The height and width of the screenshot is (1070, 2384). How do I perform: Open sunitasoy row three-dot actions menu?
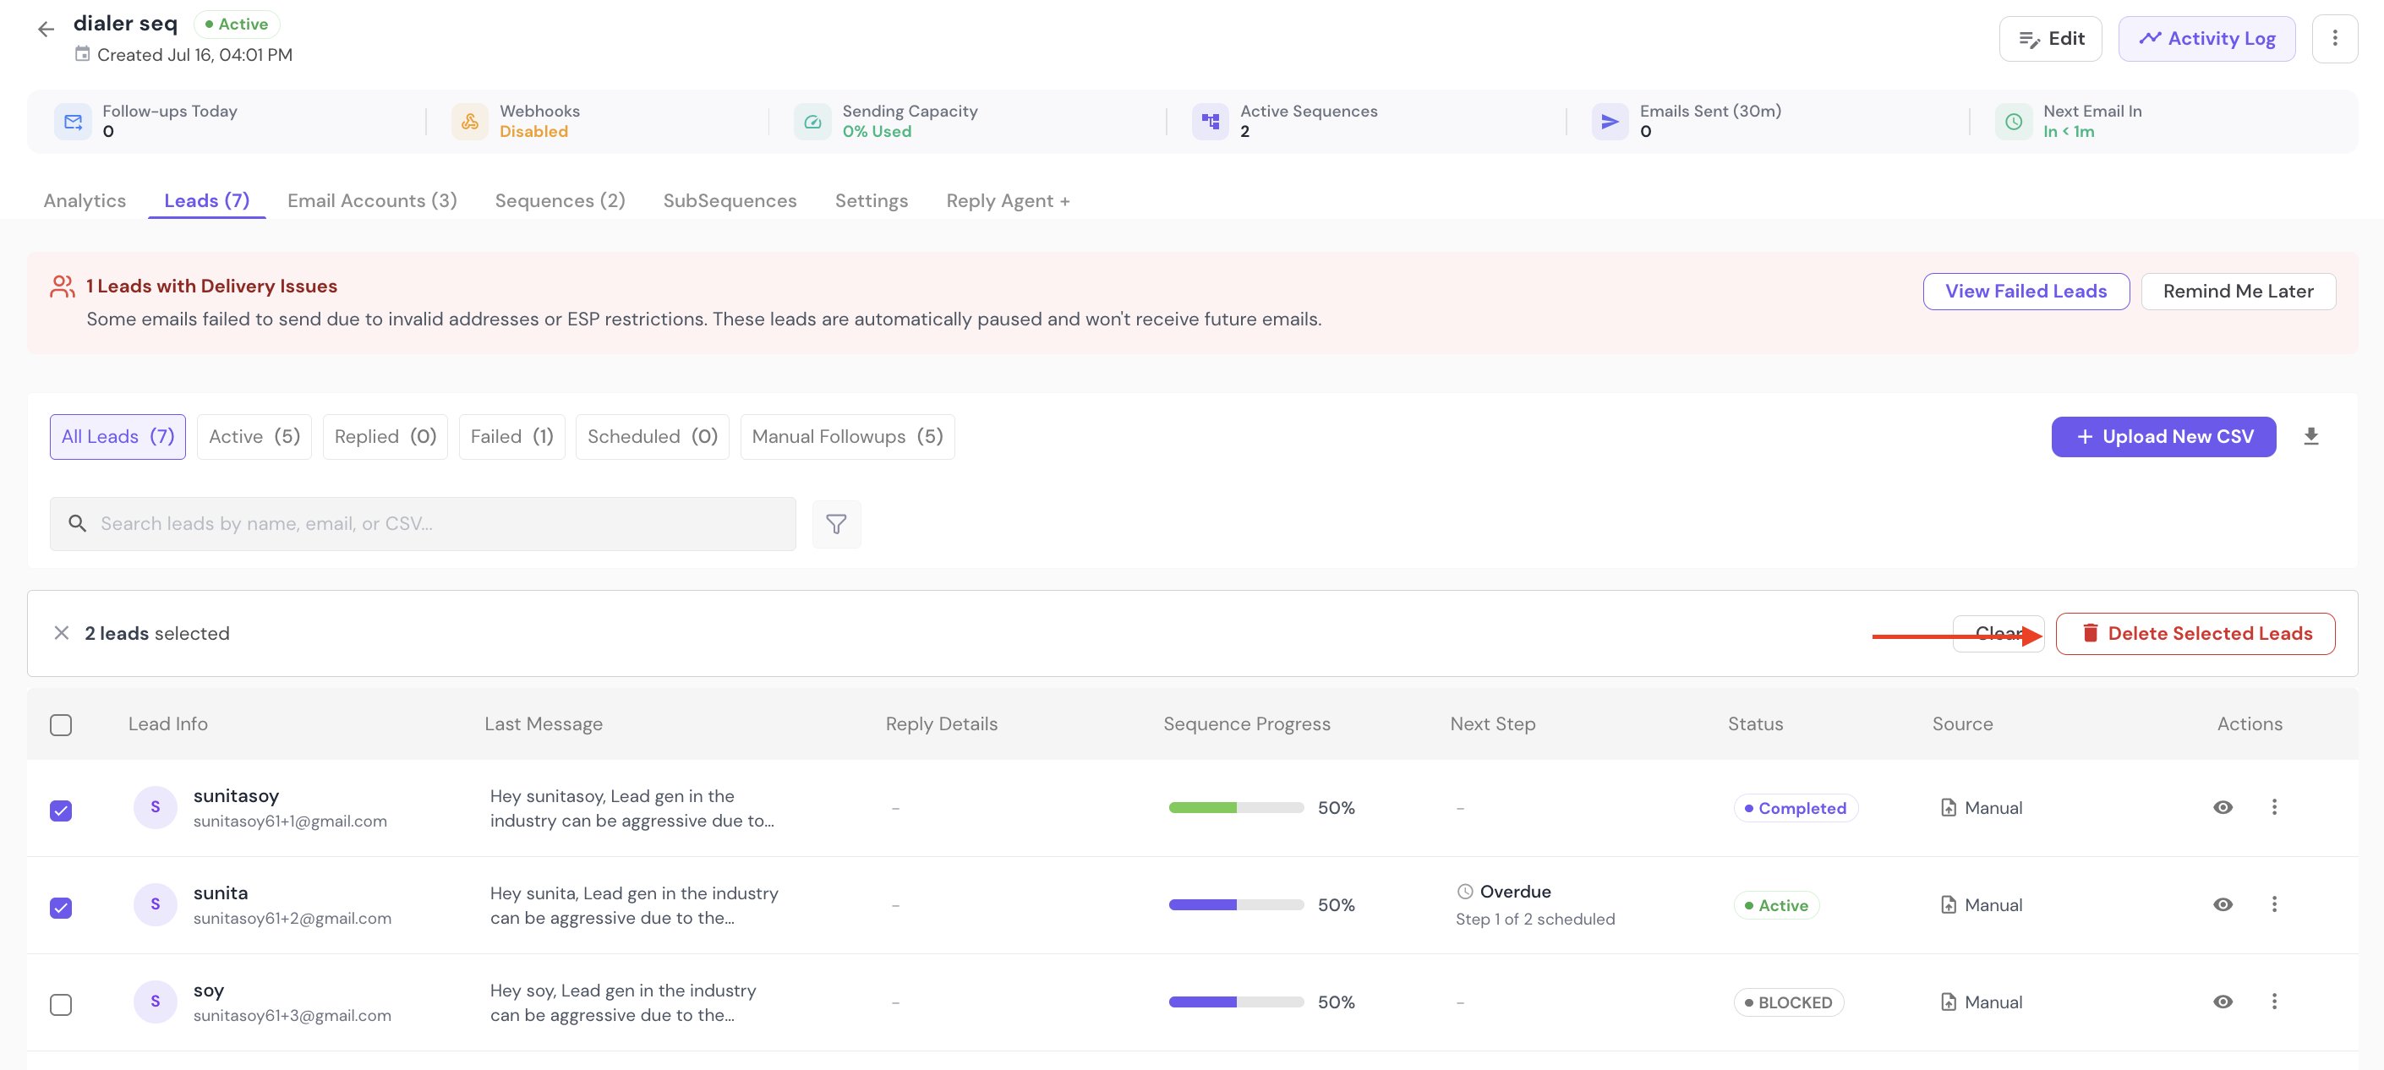(2274, 808)
